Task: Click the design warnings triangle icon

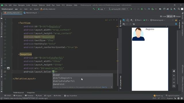Action: pos(176,20)
